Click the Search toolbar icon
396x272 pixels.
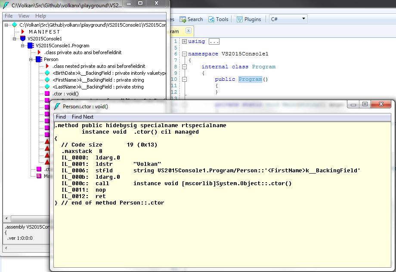point(183,19)
